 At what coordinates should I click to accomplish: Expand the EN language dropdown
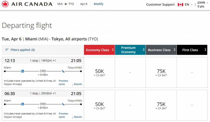pyautogui.click(x=189, y=5)
